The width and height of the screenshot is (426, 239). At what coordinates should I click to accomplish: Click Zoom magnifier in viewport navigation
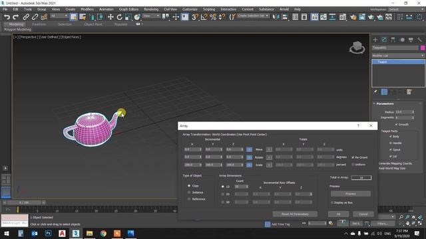pyautogui.click(x=401, y=217)
